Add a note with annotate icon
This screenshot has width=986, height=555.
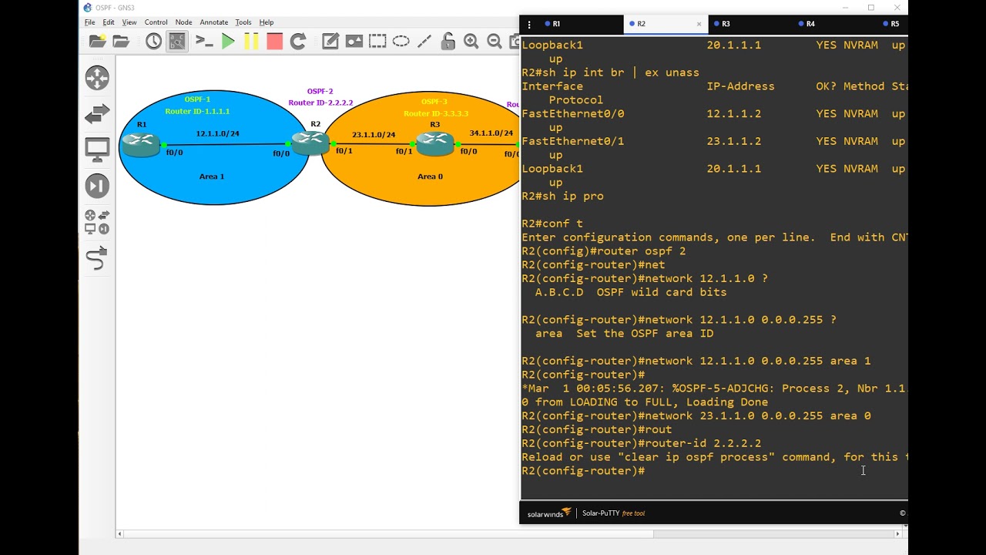pos(330,42)
